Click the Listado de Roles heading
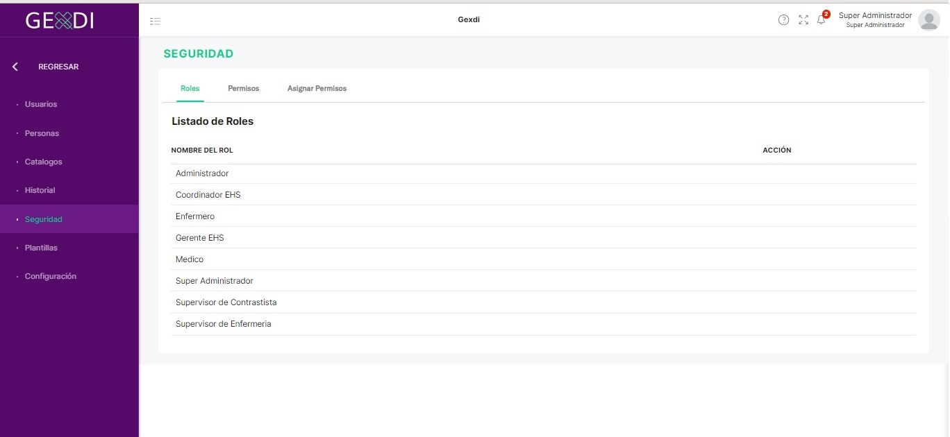The width and height of the screenshot is (950, 437). click(x=212, y=121)
